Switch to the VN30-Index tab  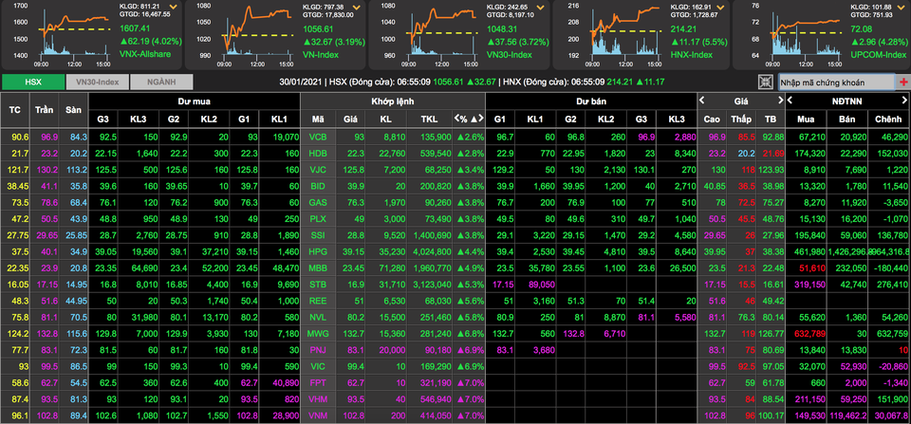97,83
